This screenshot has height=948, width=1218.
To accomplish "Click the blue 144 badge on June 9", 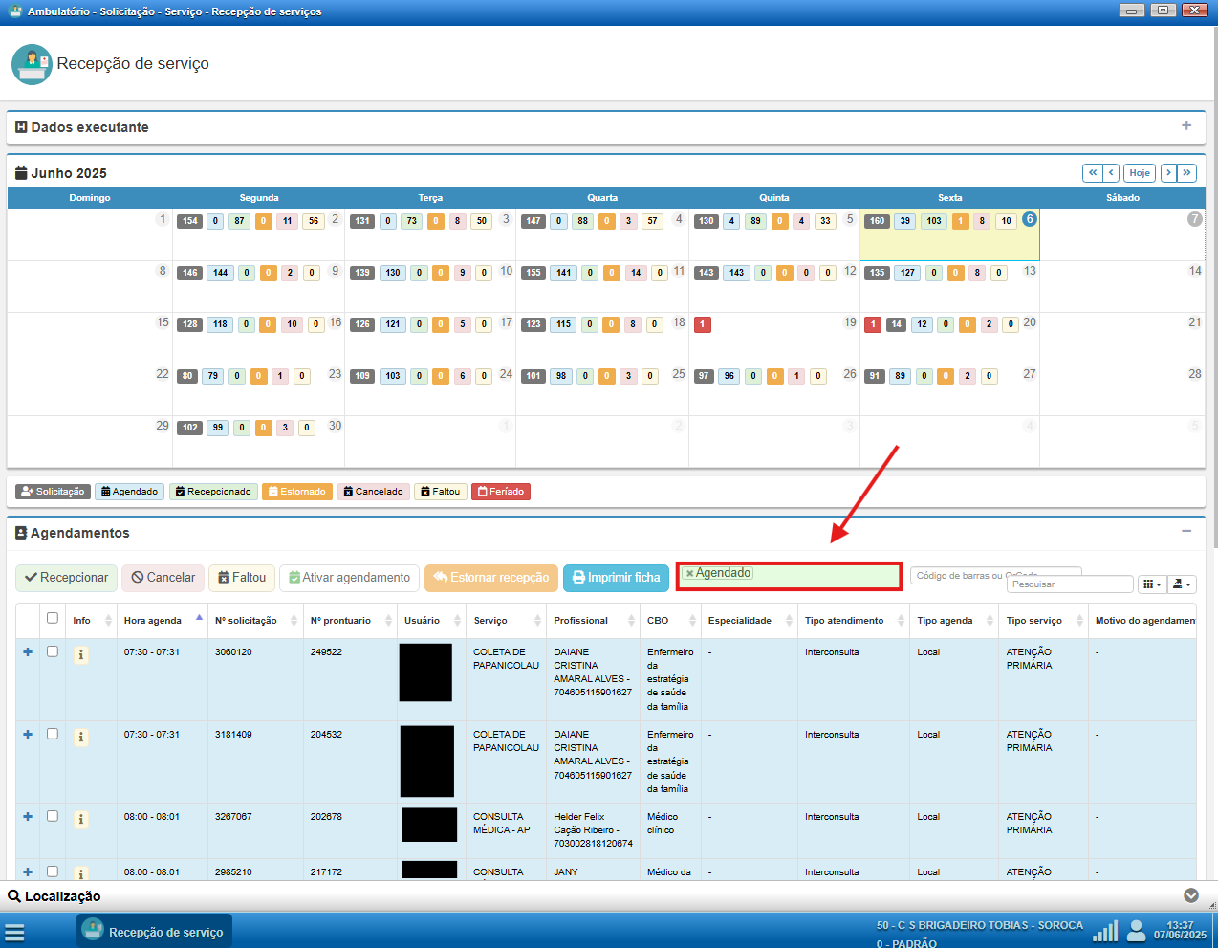I will coord(220,273).
